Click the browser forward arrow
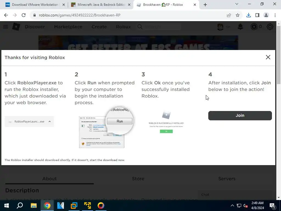This screenshot has width=281, height=211. tap(15, 15)
